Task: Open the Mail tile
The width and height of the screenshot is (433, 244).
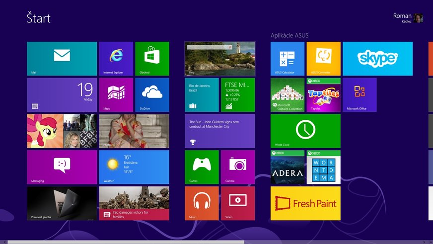Action: tap(62, 58)
